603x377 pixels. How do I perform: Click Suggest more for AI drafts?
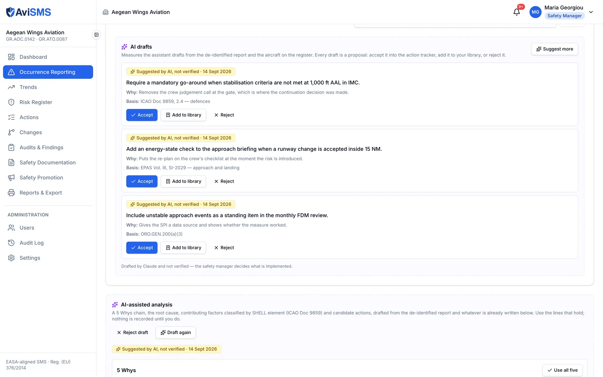pos(554,49)
